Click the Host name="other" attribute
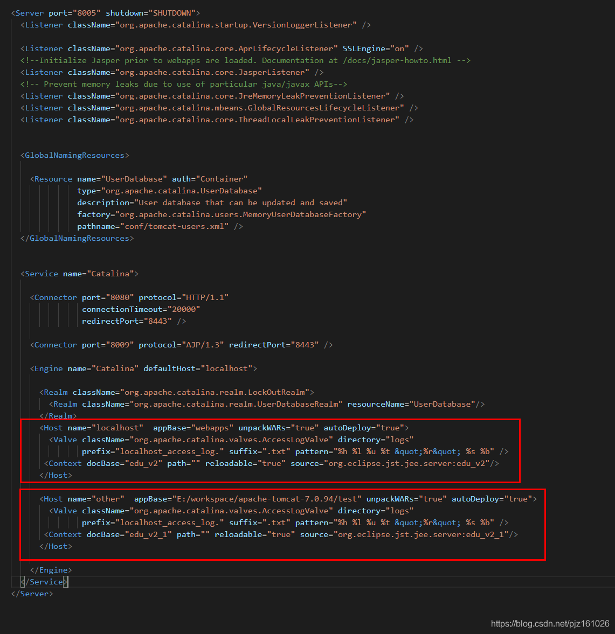 (x=96, y=499)
